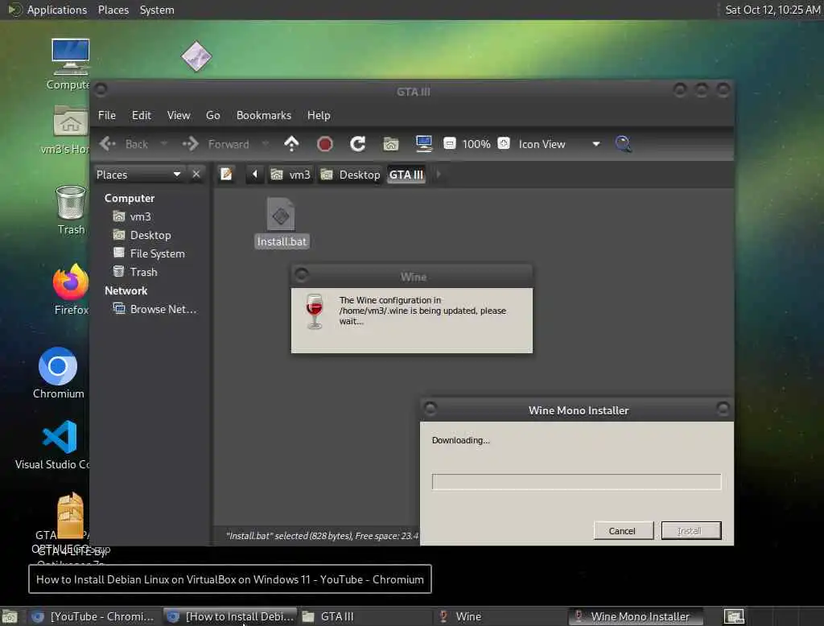Click the Wine Mono Installer title bar menu button
The height and width of the screenshot is (626, 824).
click(430, 409)
